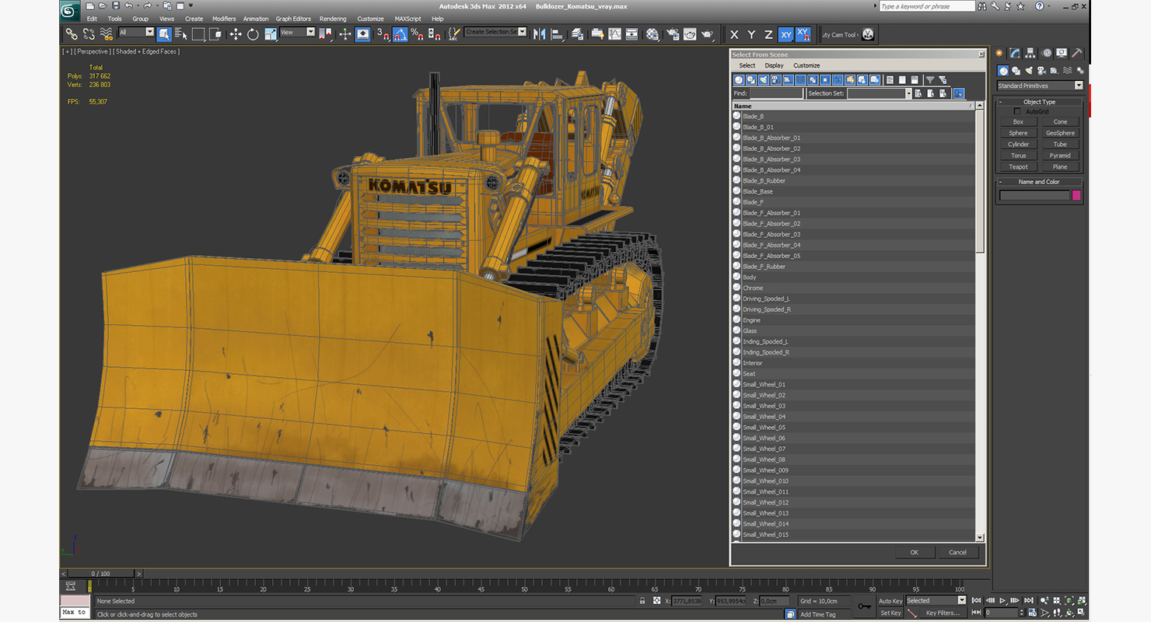
Task: Toggle Set Key mode
Action: click(x=890, y=613)
